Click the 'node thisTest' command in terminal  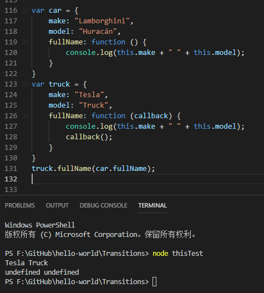177,254
